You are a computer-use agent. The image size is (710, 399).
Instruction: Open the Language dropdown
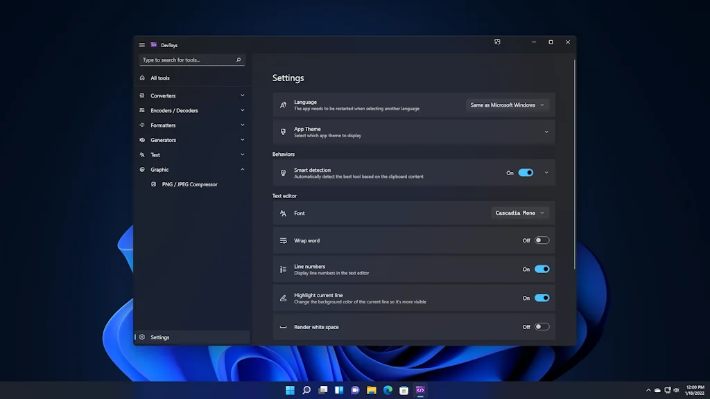click(507, 105)
